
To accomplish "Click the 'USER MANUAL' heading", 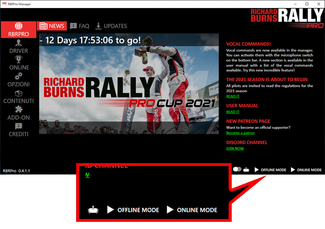I will coord(242,106).
